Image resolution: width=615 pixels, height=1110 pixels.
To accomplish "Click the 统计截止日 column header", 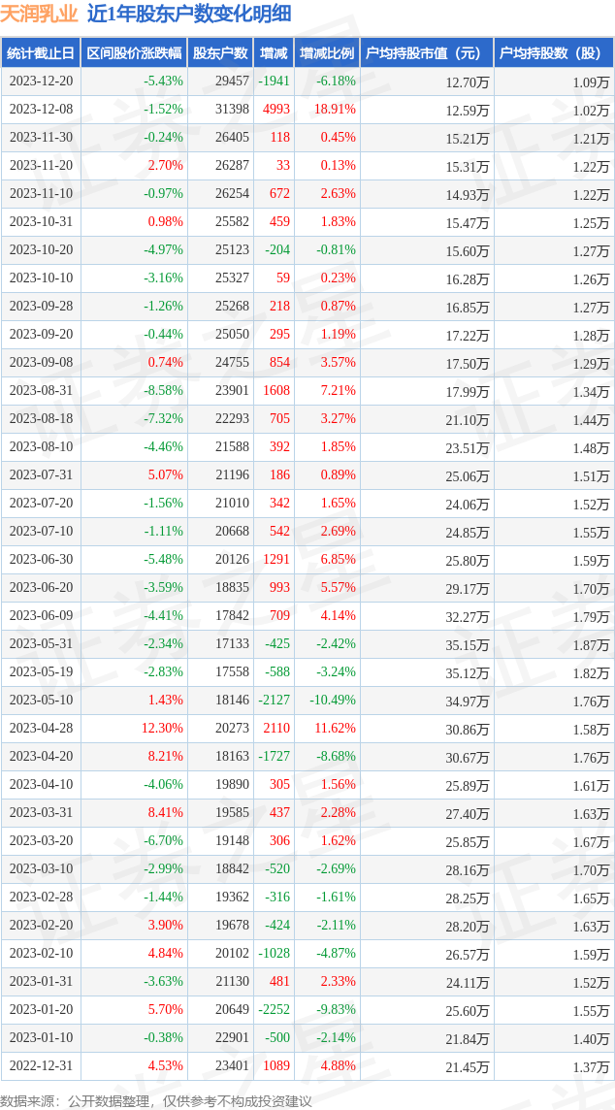I will (41, 53).
